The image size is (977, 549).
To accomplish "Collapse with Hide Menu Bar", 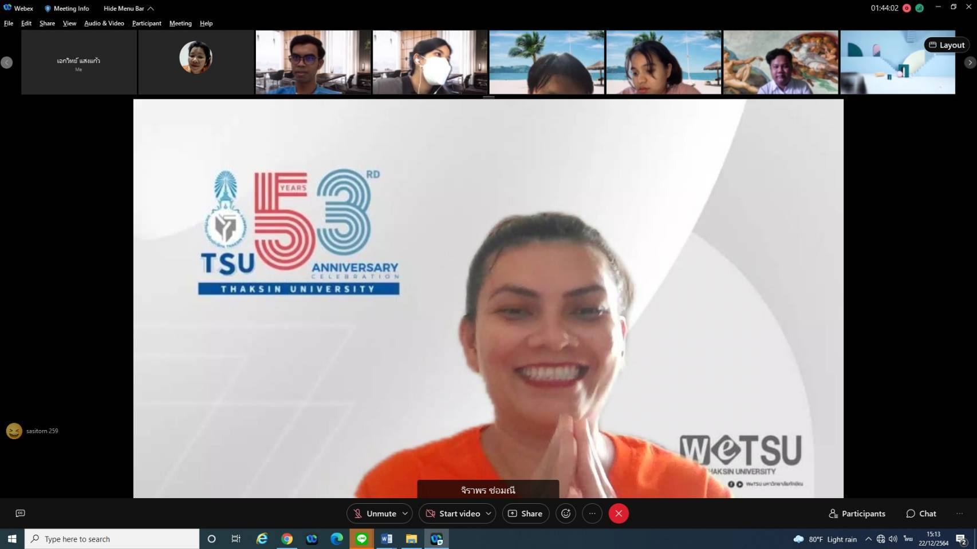I will click(128, 9).
